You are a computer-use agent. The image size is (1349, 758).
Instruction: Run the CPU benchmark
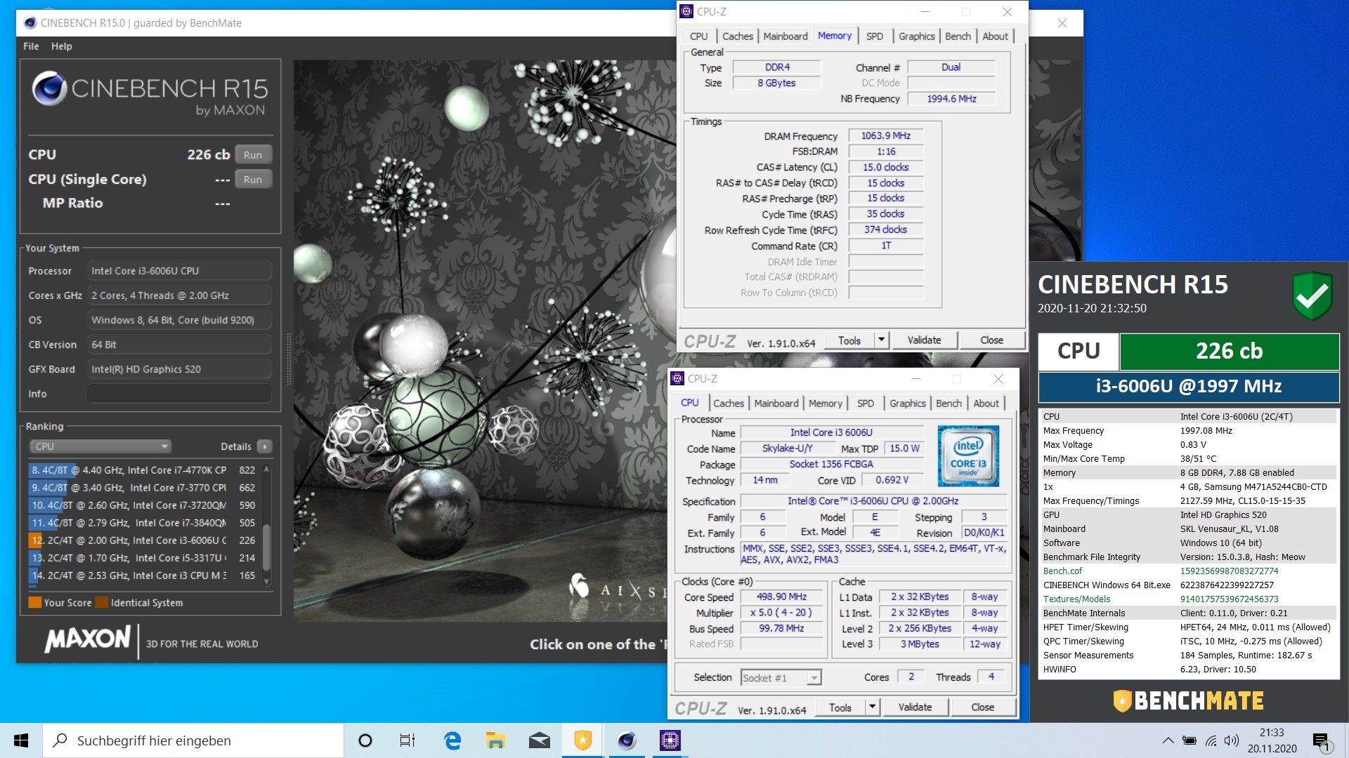253,154
